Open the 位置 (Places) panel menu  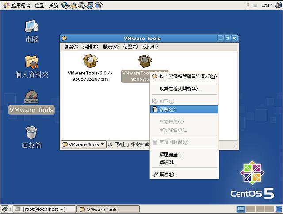pos(39,5)
